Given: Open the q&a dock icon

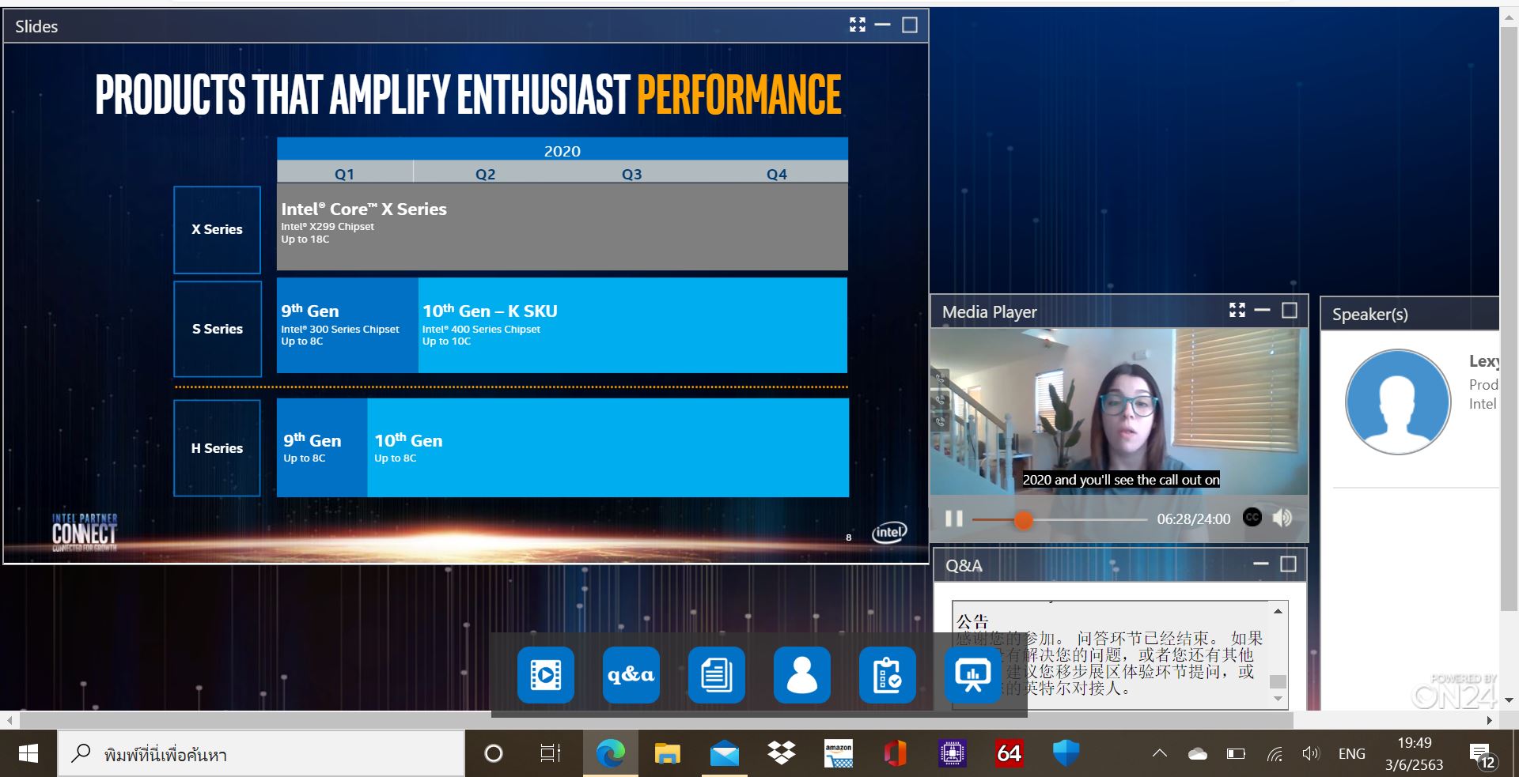Looking at the screenshot, I should click(631, 675).
